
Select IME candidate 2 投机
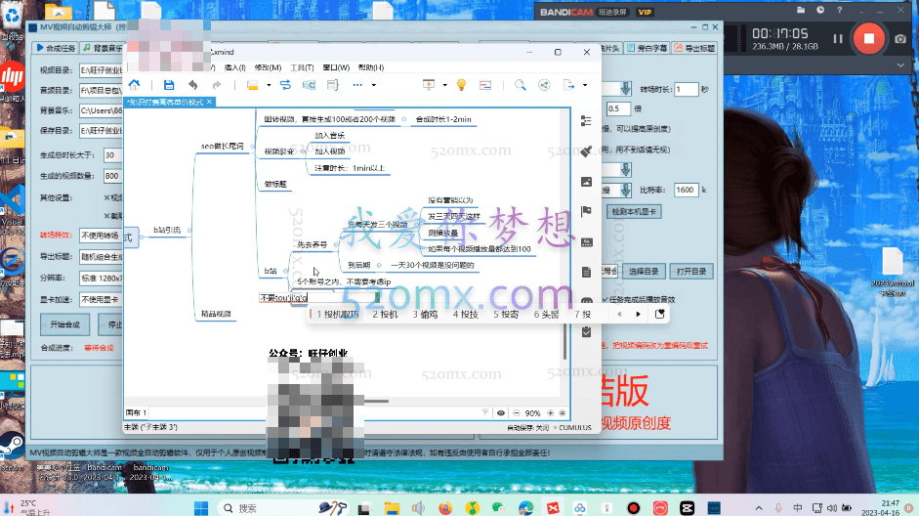coord(385,315)
